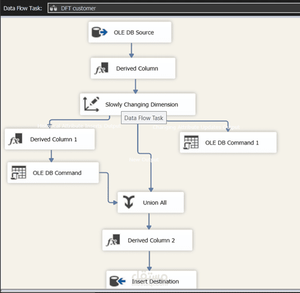Viewport: 300px width, 293px height.
Task: Click the OLE DB Command table icon
Action: [18, 172]
